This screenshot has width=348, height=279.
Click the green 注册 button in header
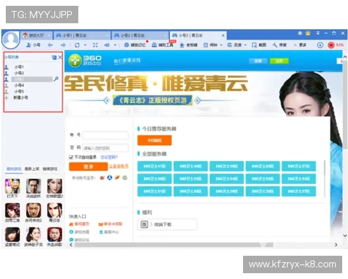[x=279, y=61]
